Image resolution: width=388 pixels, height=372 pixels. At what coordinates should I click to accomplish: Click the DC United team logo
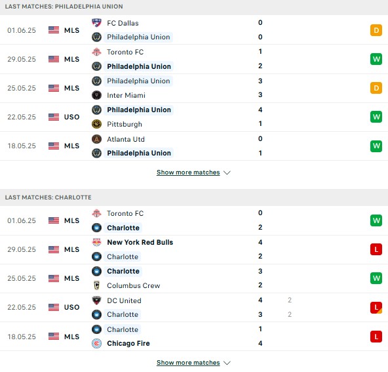96,300
